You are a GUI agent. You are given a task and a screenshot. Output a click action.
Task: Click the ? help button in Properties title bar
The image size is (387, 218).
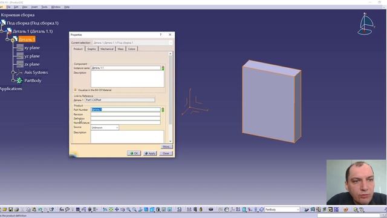click(161, 35)
